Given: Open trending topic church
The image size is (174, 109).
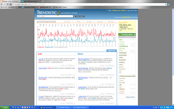Looking at the screenshot, I should tap(122, 42).
